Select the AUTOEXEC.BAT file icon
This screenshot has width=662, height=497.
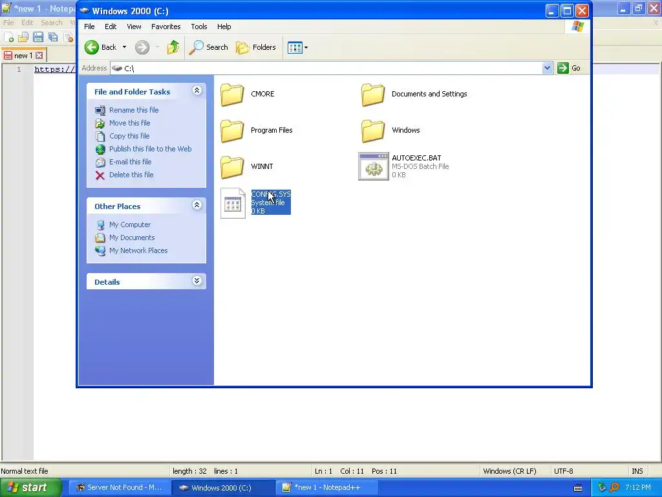(373, 166)
